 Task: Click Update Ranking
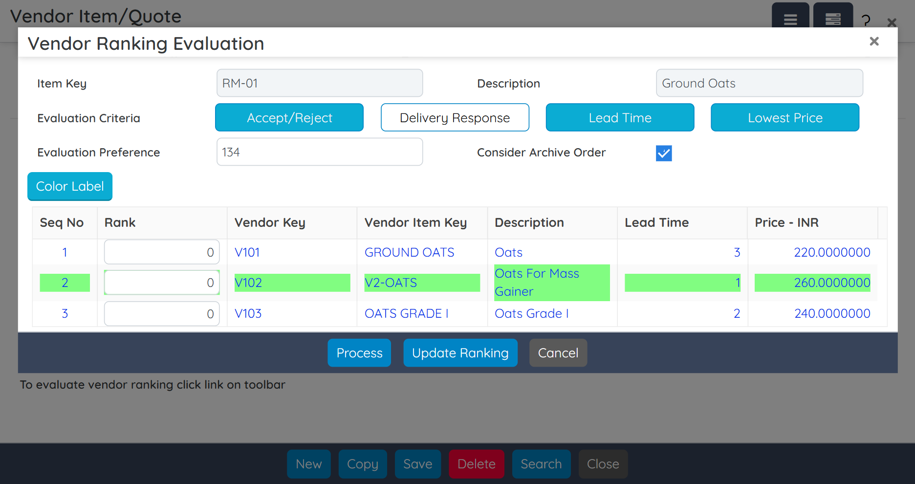pyautogui.click(x=460, y=352)
